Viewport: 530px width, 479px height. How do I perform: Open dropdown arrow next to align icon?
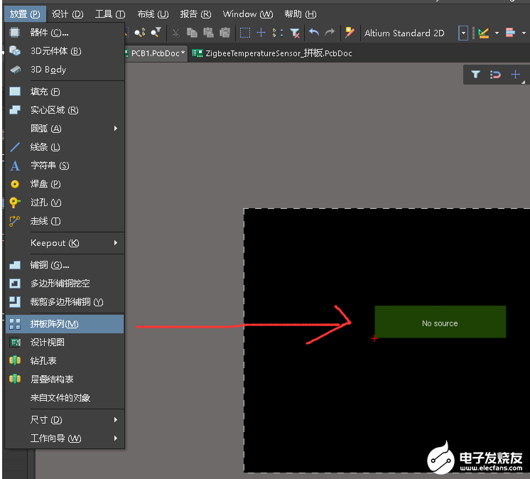pos(524,33)
